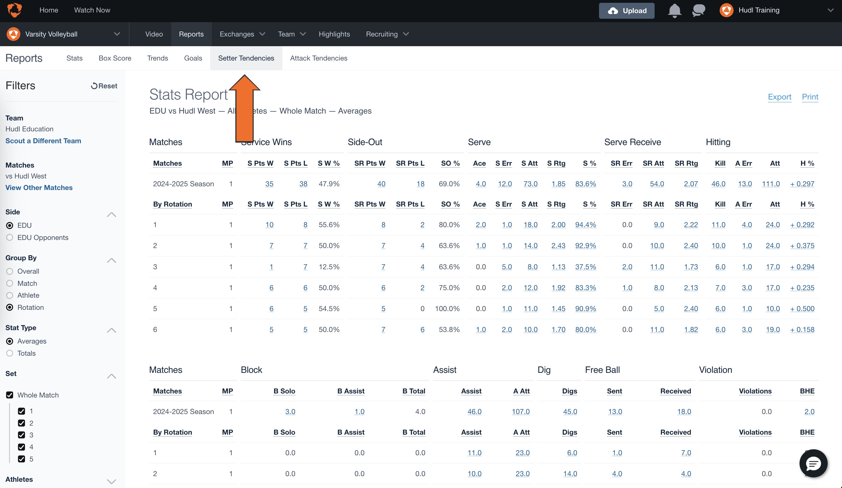
Task: Open the Goals tab
Action: click(193, 58)
